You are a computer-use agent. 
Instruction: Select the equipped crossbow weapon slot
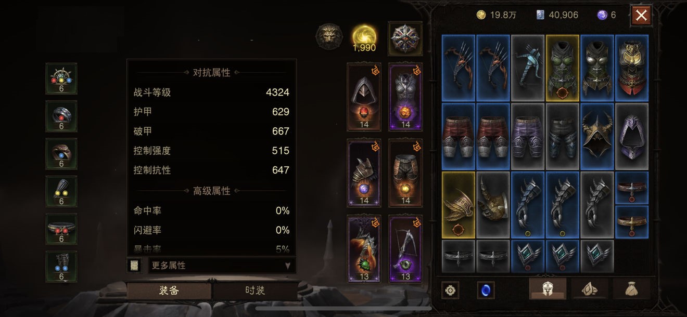(x=405, y=249)
